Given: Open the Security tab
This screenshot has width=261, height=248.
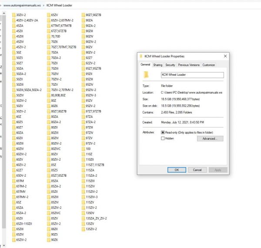Looking at the screenshot, I should tap(170, 65).
